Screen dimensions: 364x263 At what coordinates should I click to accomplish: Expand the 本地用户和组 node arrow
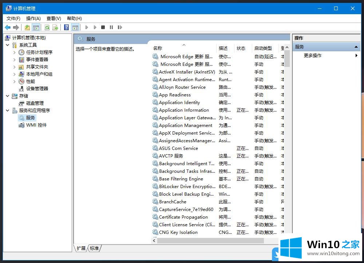15,74
